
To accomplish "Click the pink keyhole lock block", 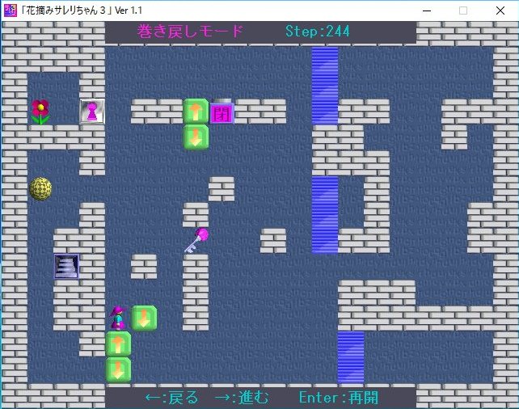I will coord(92,112).
